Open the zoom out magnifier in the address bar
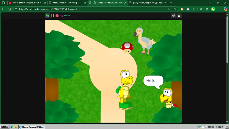Screen dimensions: 229x129 point(169,9)
